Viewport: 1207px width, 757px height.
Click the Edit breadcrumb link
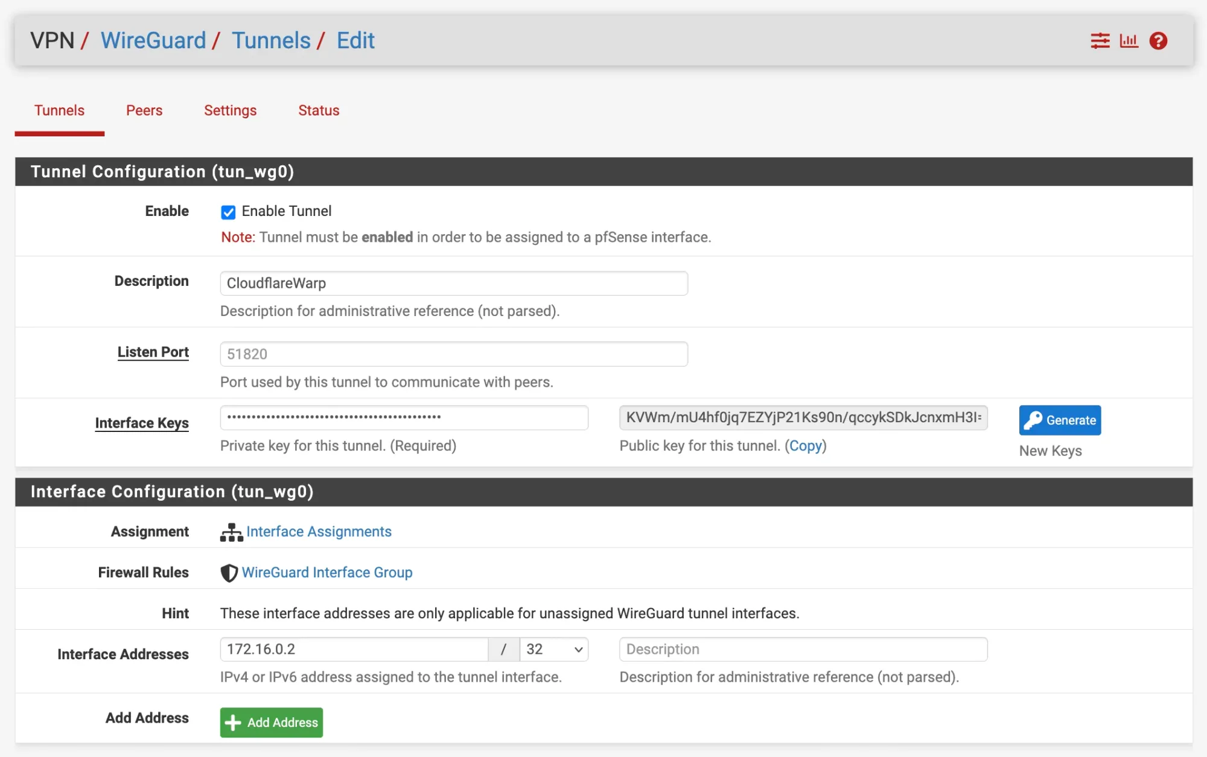tap(355, 40)
